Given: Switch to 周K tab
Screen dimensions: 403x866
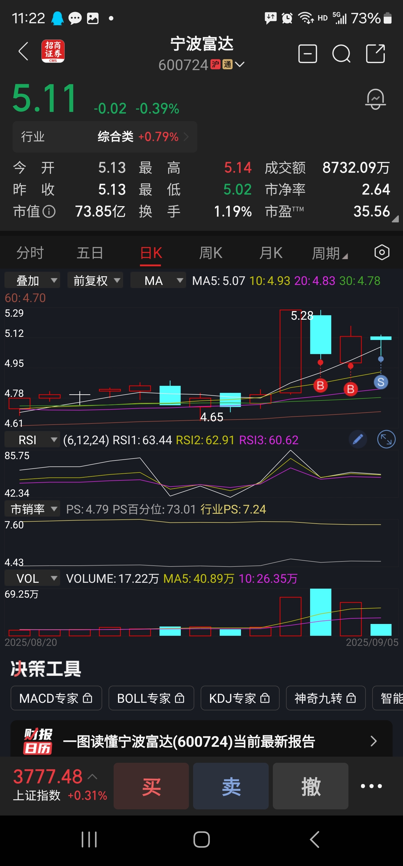Looking at the screenshot, I should coord(211,253).
